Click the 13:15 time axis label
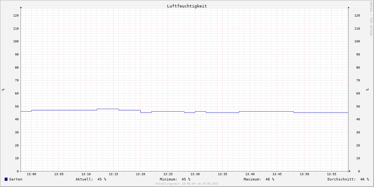 pos(113,174)
